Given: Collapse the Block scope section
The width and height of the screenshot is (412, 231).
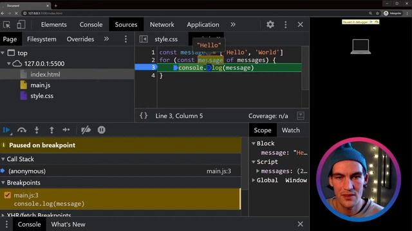Looking at the screenshot, I should (x=254, y=144).
